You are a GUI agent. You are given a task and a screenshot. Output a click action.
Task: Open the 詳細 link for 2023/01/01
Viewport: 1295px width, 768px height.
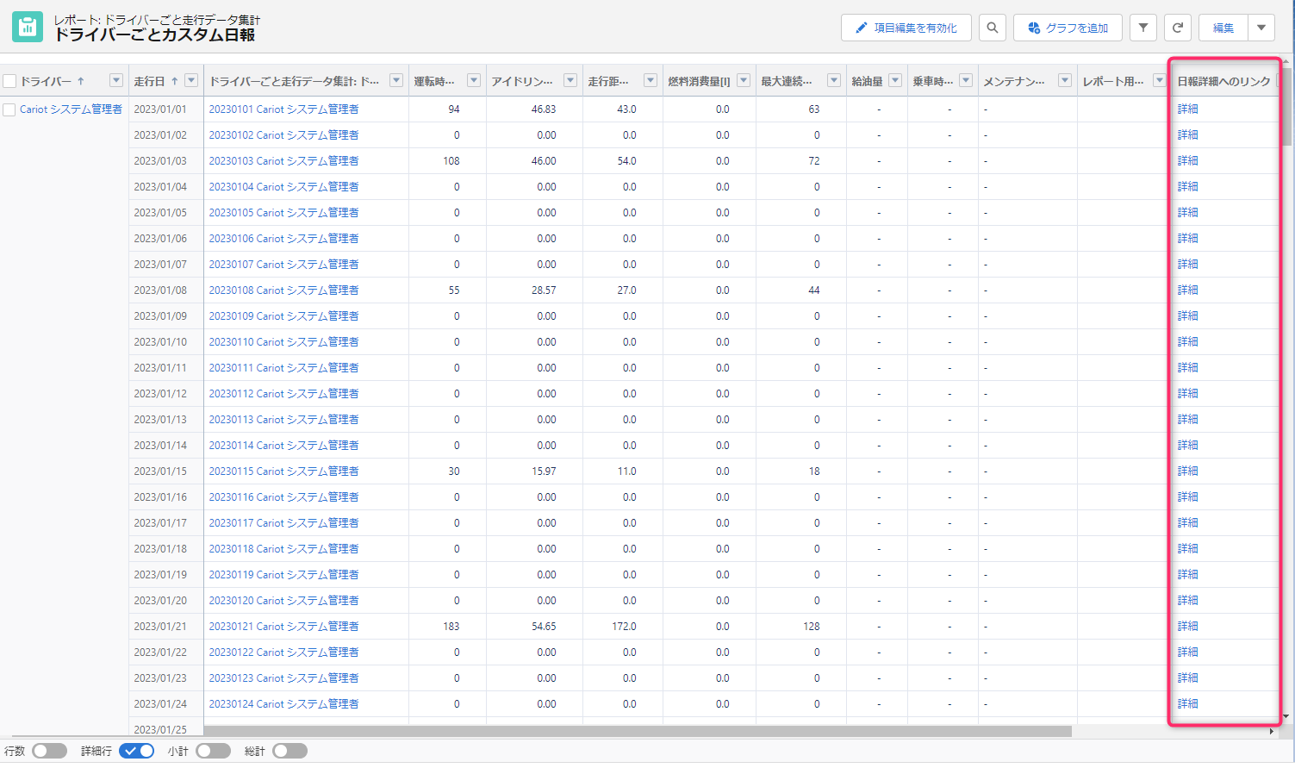point(1187,109)
